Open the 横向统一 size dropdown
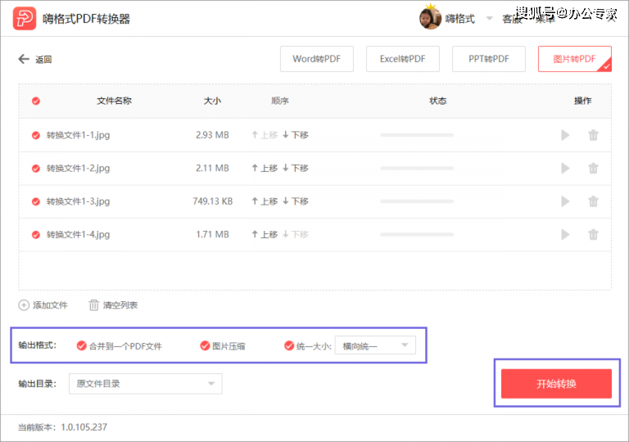The width and height of the screenshot is (629, 442). coord(375,345)
